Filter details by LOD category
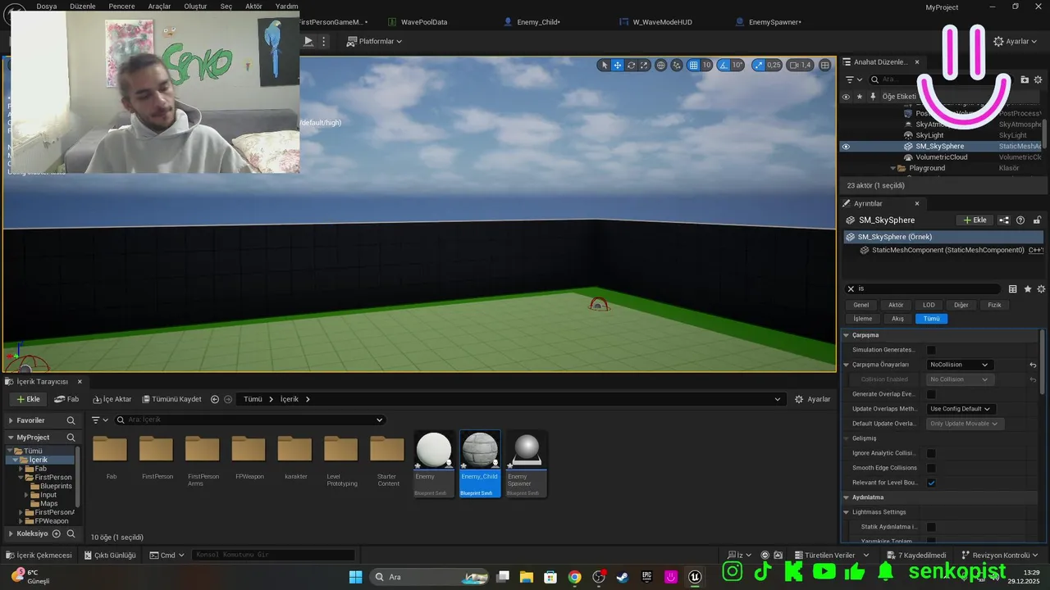 [929, 305]
